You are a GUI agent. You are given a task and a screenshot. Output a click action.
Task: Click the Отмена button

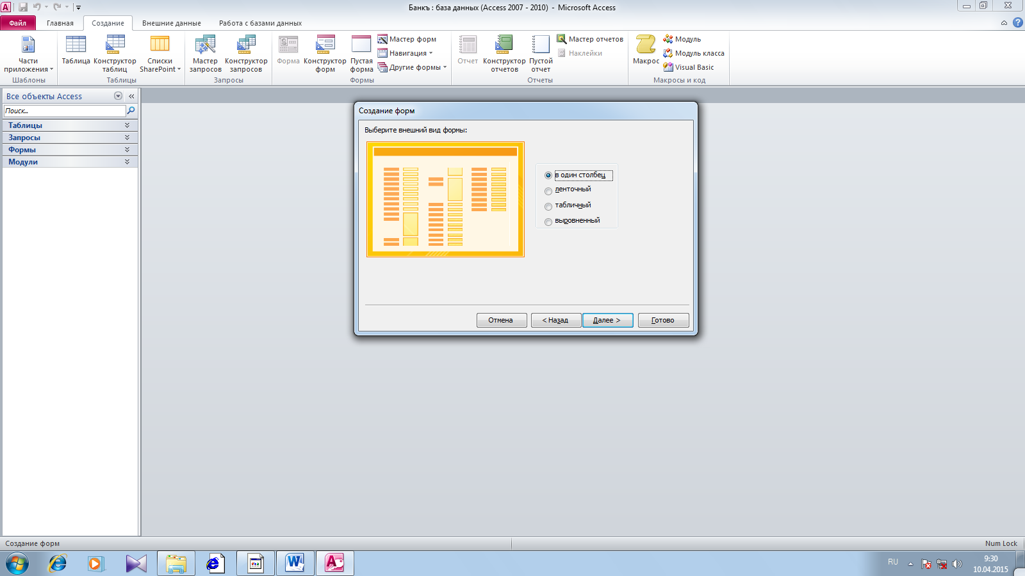pos(502,320)
